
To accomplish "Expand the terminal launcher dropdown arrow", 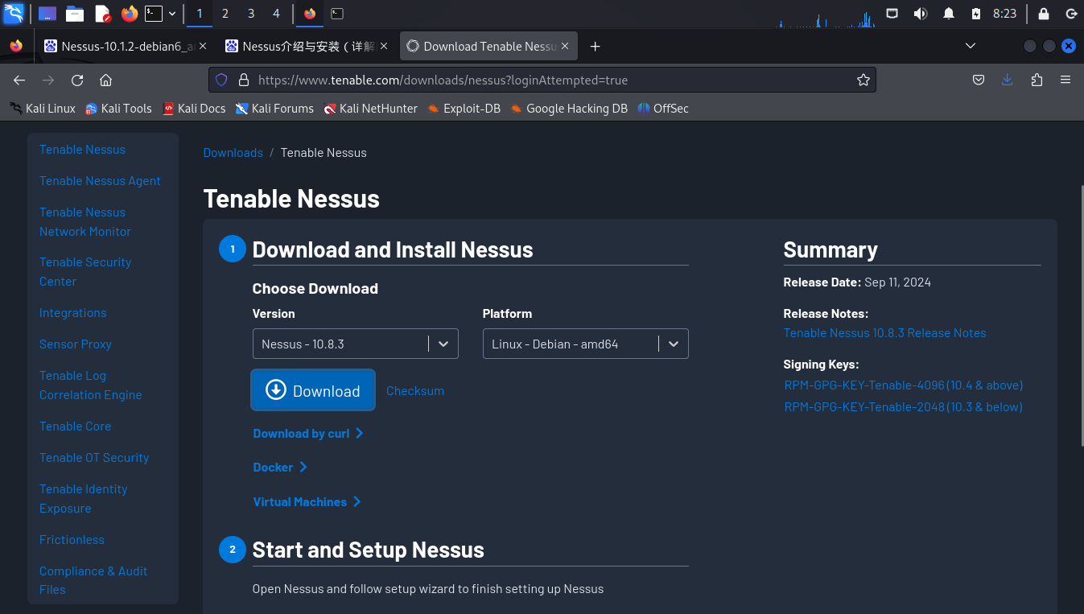I will tap(171, 14).
